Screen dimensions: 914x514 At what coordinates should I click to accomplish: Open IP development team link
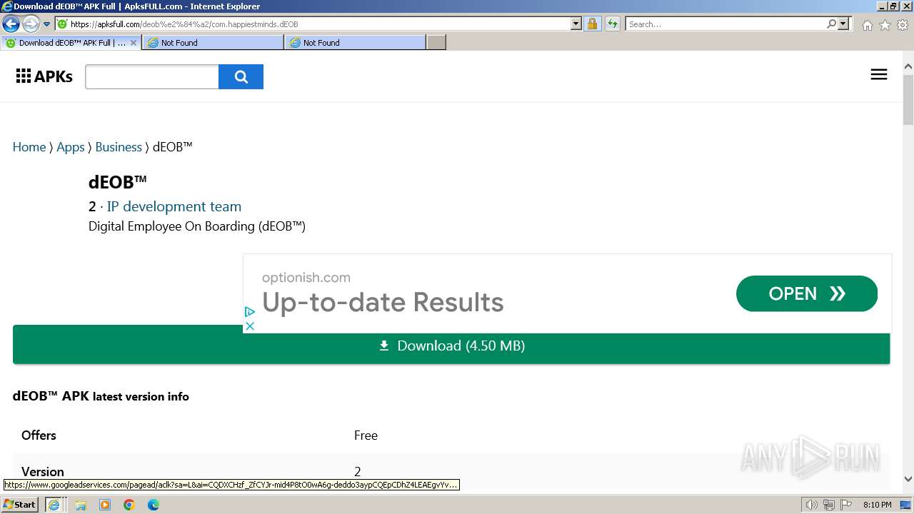(174, 206)
